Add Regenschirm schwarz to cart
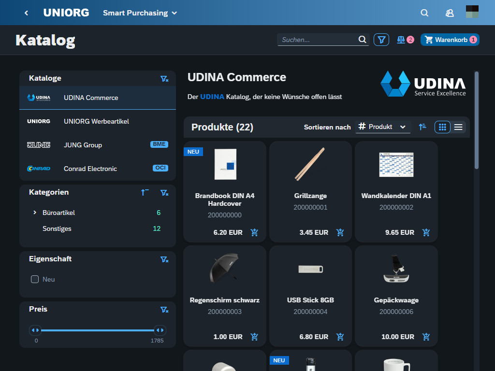495x371 pixels. [254, 337]
